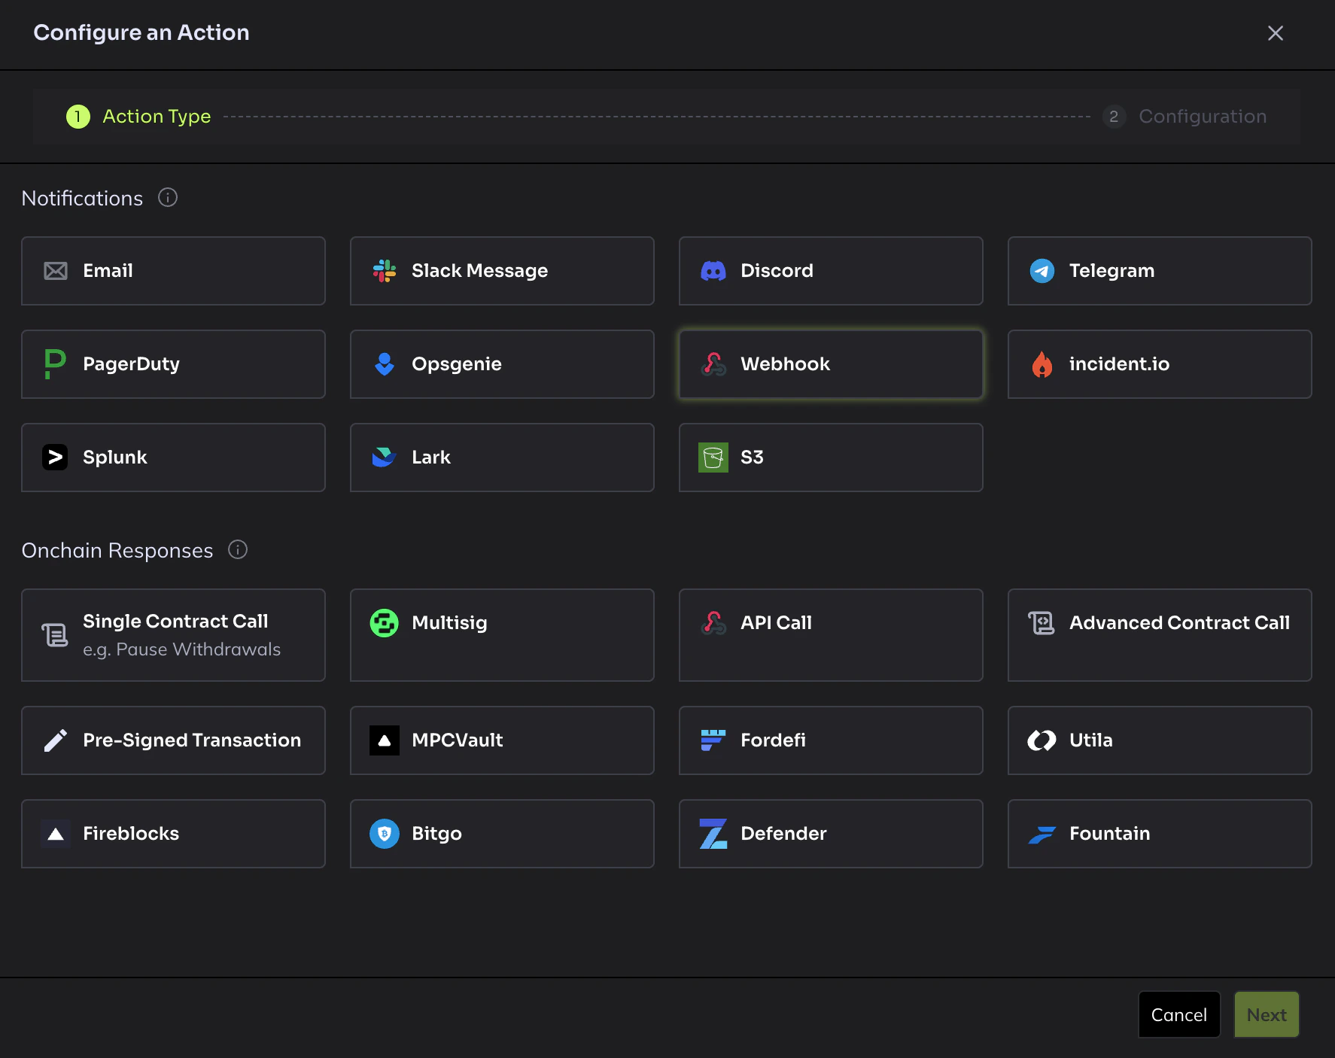Open the Onchain Responses info icon
This screenshot has height=1058, width=1335.
(x=238, y=550)
